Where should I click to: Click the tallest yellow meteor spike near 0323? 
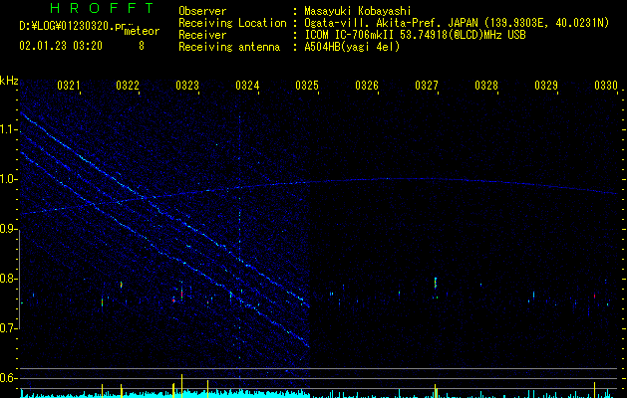coord(182,385)
